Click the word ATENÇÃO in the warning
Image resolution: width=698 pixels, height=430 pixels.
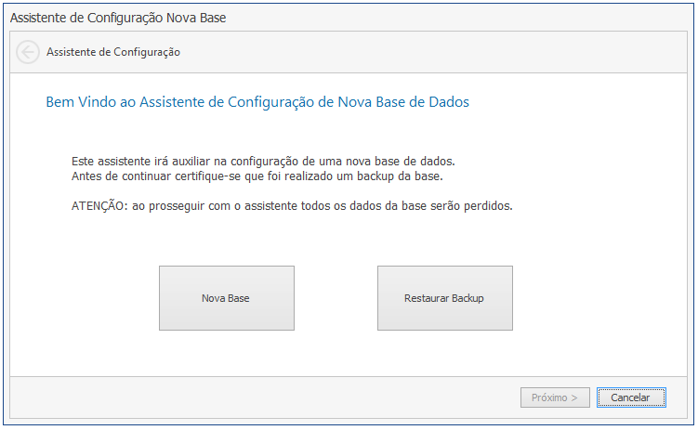point(98,206)
